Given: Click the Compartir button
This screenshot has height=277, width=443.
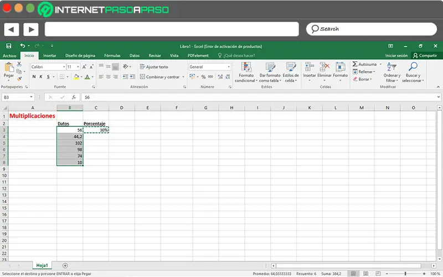Looking at the screenshot, I should pyautogui.click(x=425, y=56).
